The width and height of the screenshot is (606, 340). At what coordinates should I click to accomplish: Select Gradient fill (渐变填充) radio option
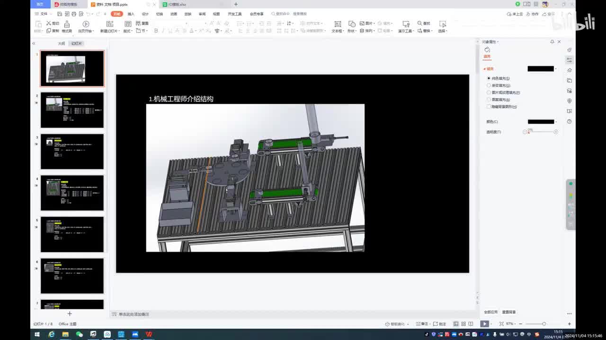[489, 85]
